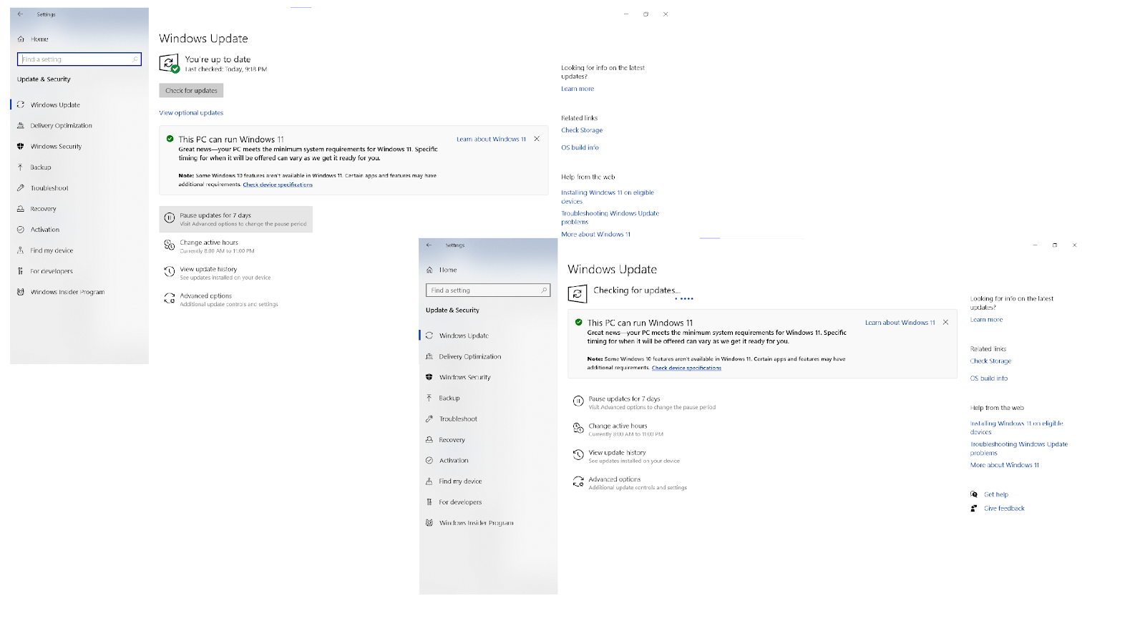The width and height of the screenshot is (1145, 626).
Task: Click Pause updates for 7 days, first window
Action: click(x=235, y=219)
